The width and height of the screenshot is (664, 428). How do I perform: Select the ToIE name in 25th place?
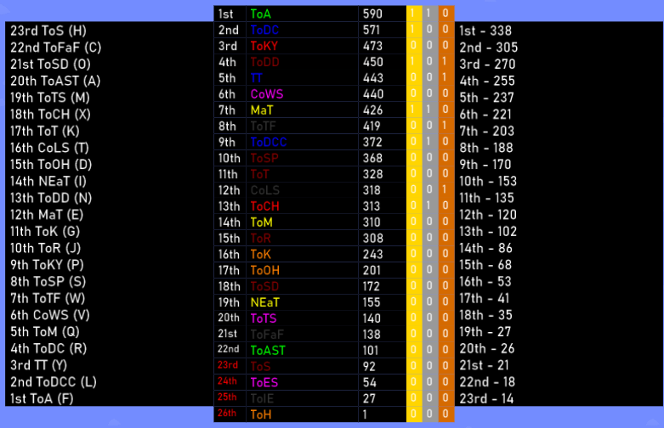262,399
